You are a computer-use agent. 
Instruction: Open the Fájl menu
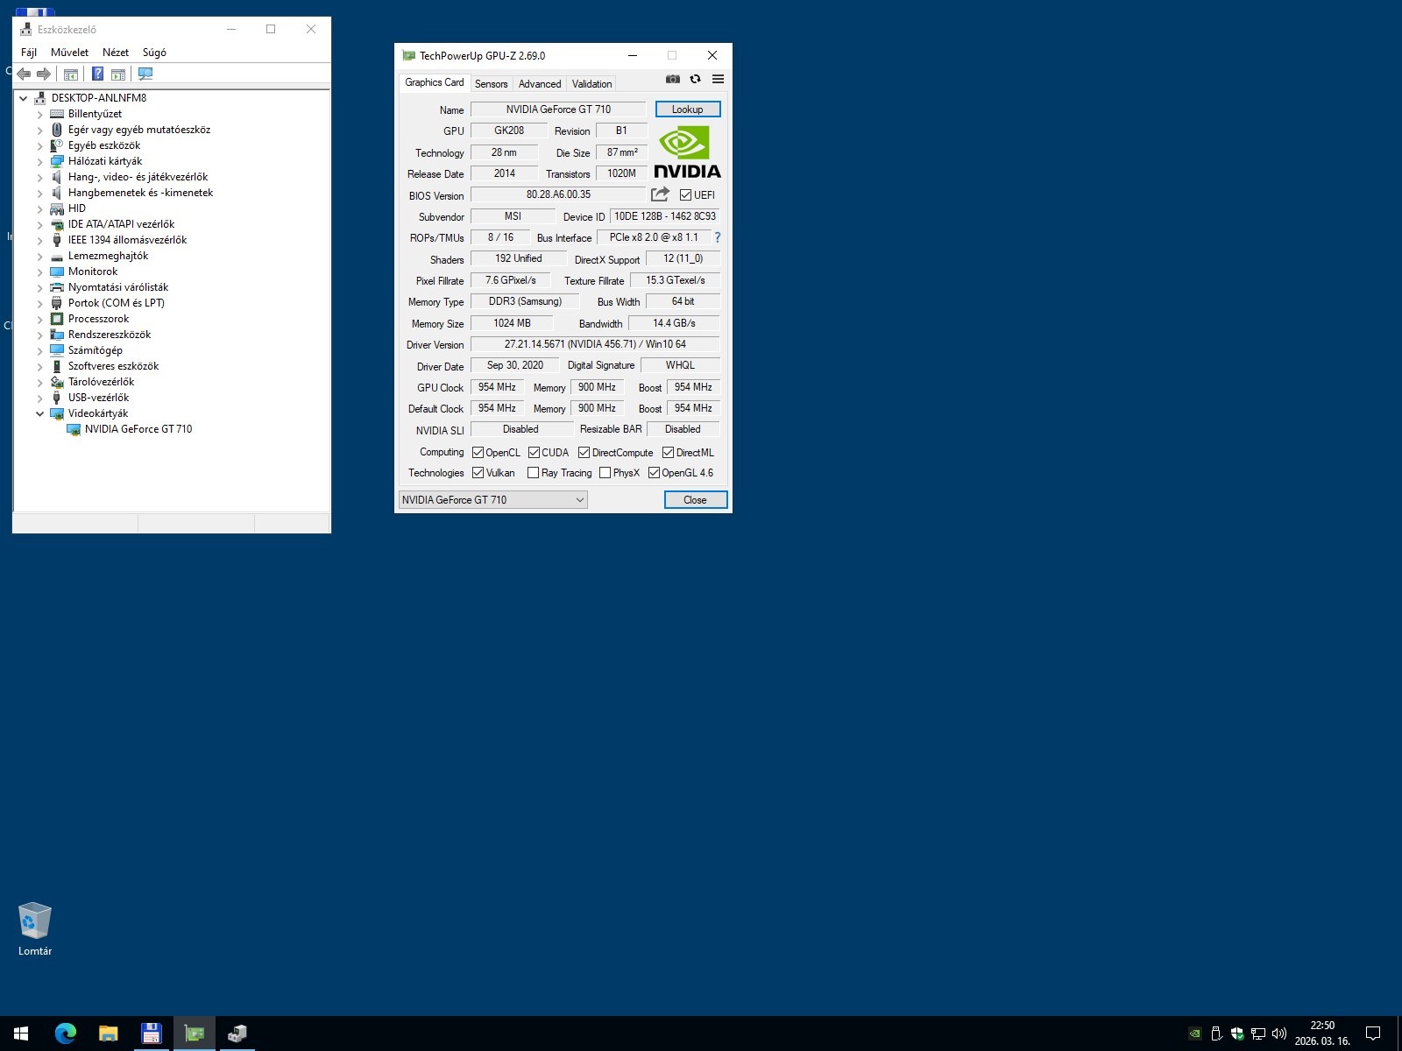[29, 53]
